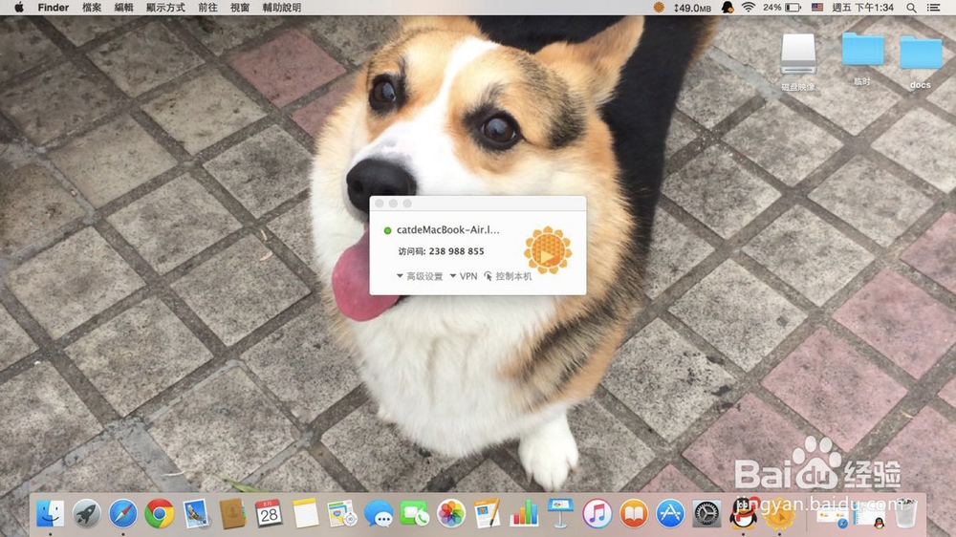Open the Wi-Fi menu bar icon
Image resolution: width=956 pixels, height=537 pixels.
coord(749,8)
